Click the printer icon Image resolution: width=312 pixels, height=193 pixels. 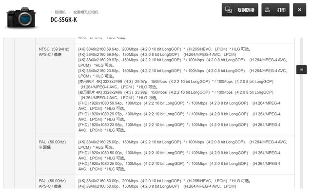(x=267, y=10)
